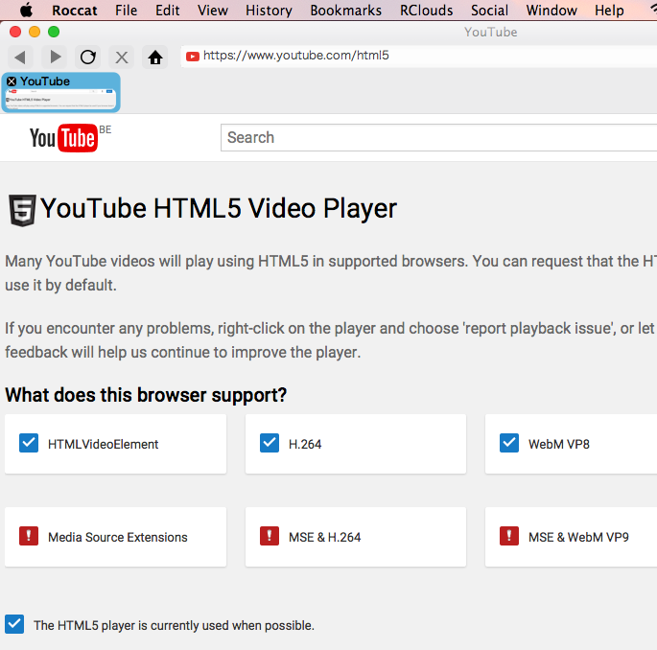Click the YouTube Search field
The height and width of the screenshot is (650, 657).
click(438, 137)
